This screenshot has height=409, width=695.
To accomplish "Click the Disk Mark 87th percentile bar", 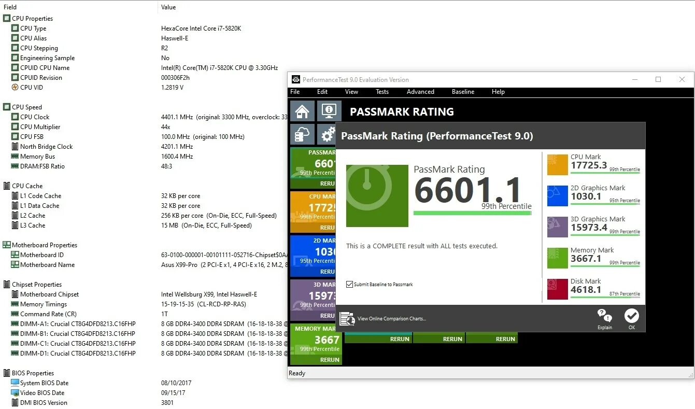I will tap(605, 298).
